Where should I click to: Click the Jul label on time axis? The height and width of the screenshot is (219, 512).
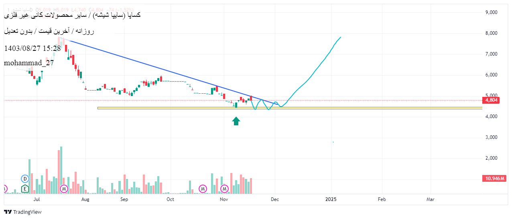37,199
